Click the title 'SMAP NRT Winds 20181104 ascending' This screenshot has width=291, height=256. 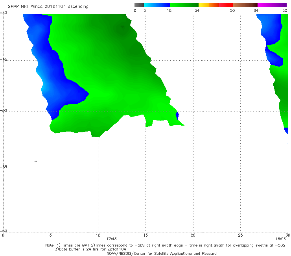point(48,7)
